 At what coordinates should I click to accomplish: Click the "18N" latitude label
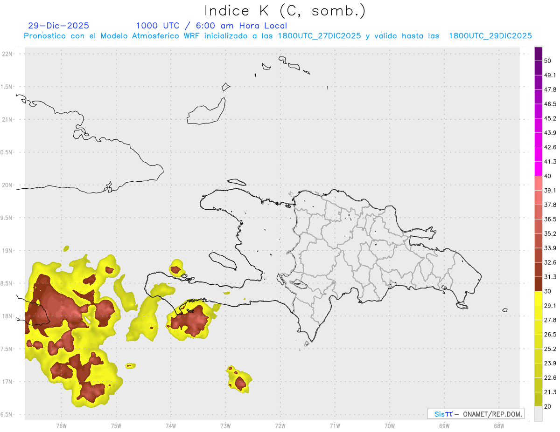point(7,316)
